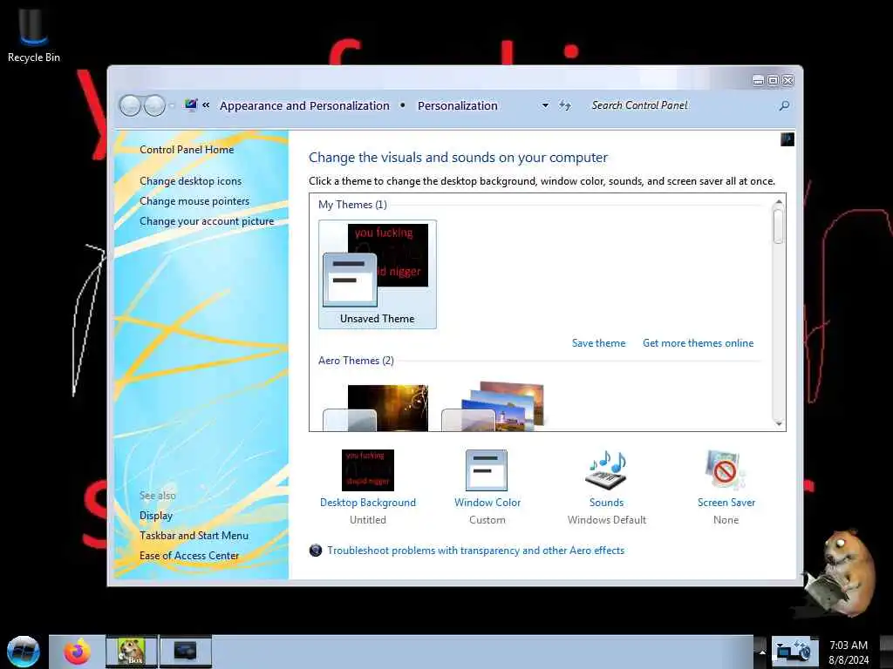Select the Unsaved Theme thumbnail
This screenshot has height=669, width=893.
377,274
